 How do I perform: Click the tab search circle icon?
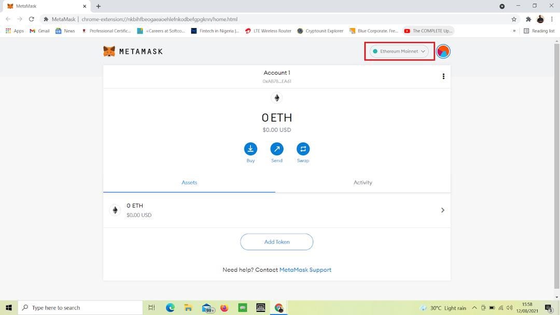click(502, 6)
